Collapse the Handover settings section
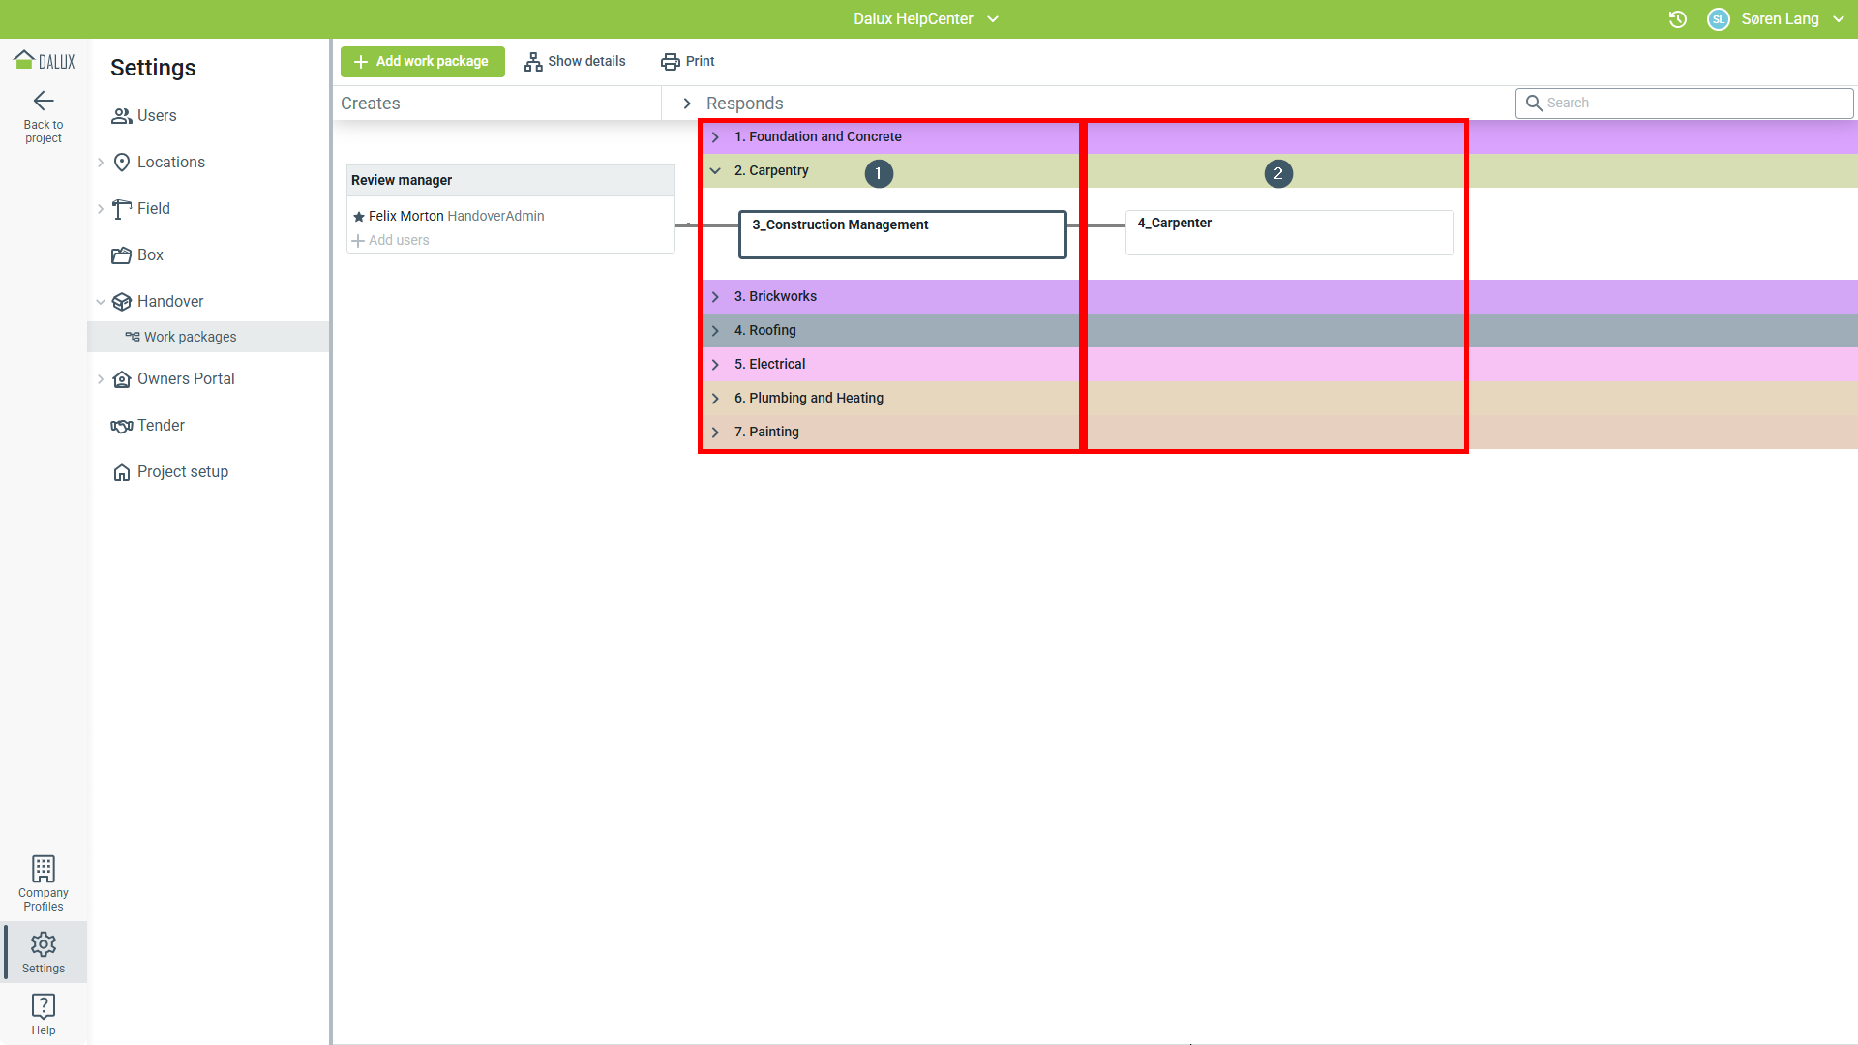 point(101,302)
